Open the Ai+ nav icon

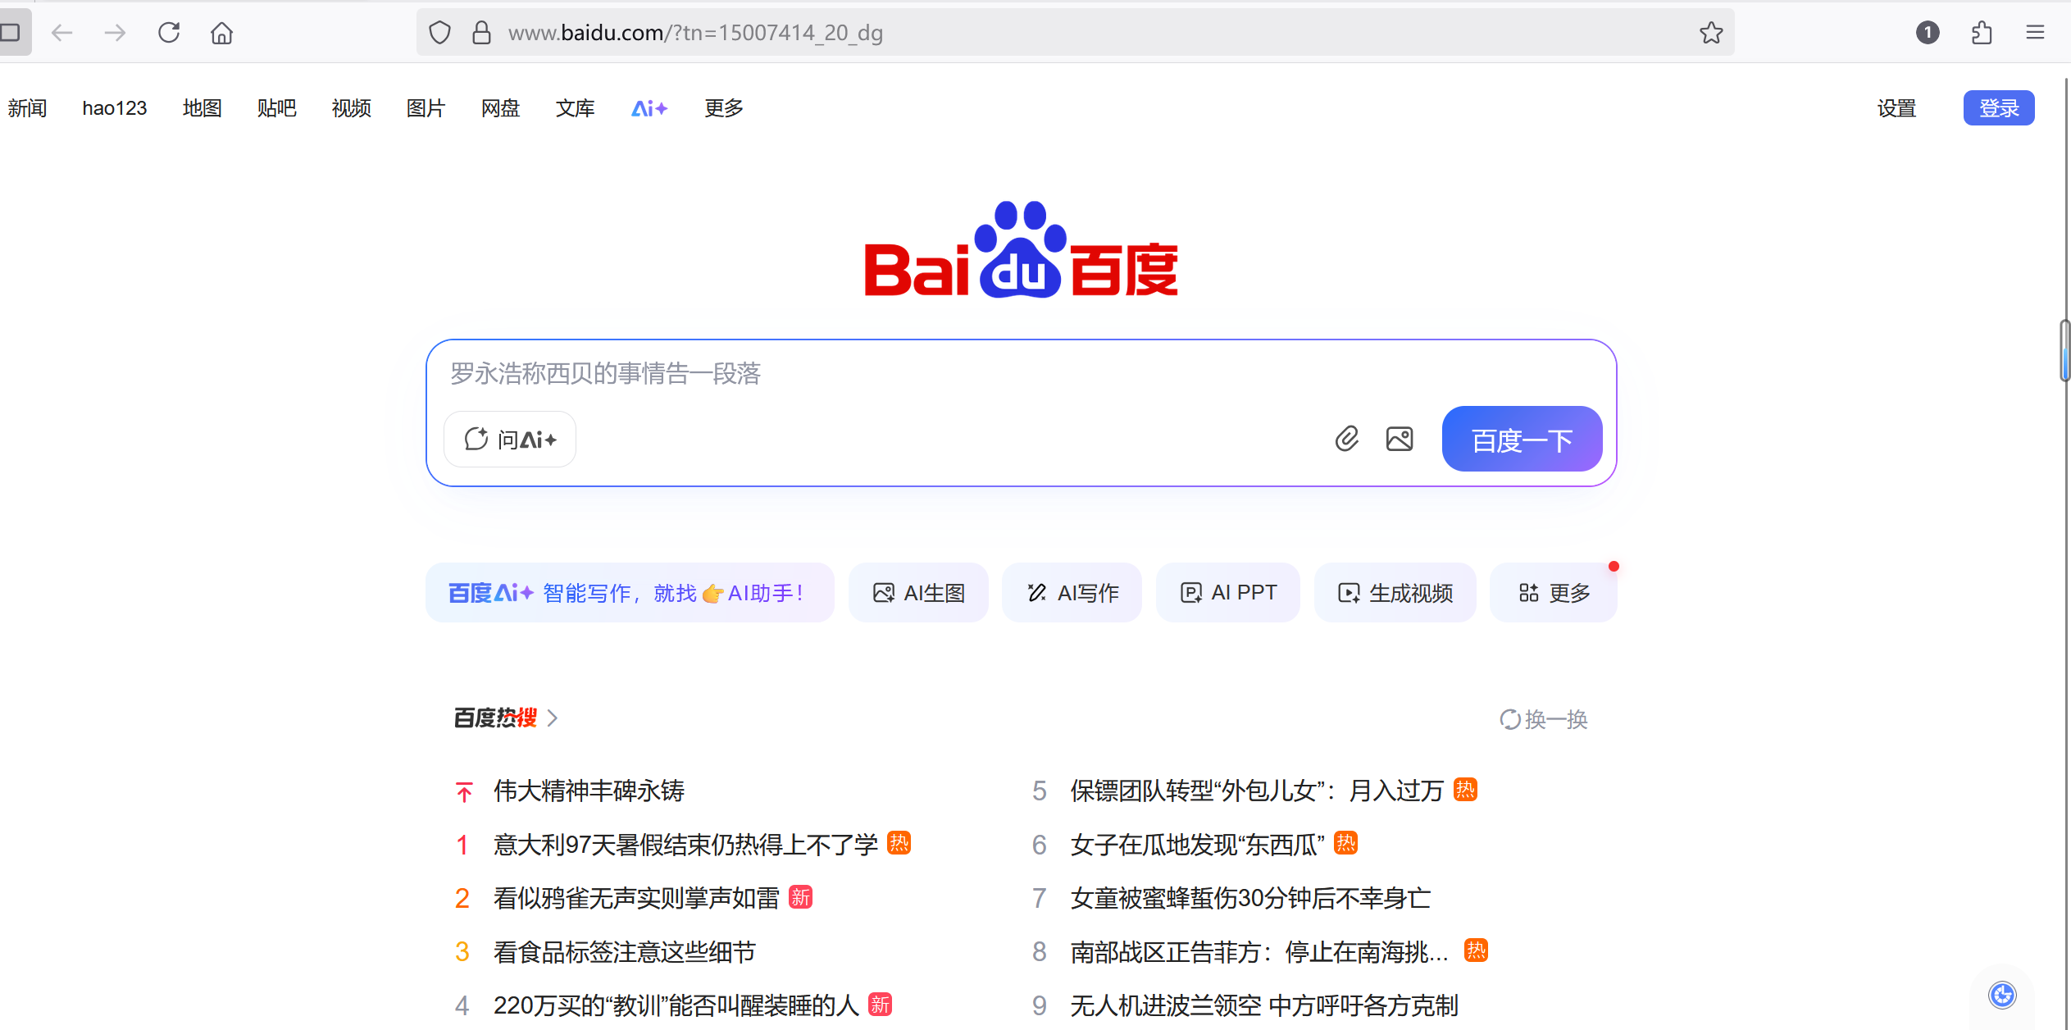click(649, 108)
